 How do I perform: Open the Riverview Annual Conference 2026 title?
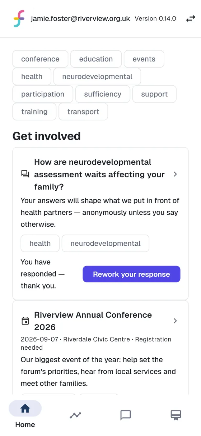93,321
